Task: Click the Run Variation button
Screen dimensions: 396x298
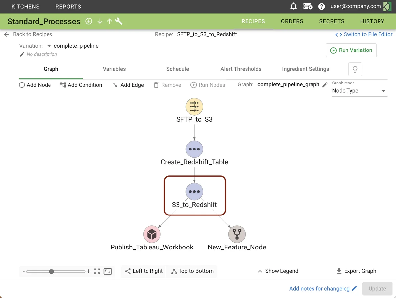Action: coord(351,50)
